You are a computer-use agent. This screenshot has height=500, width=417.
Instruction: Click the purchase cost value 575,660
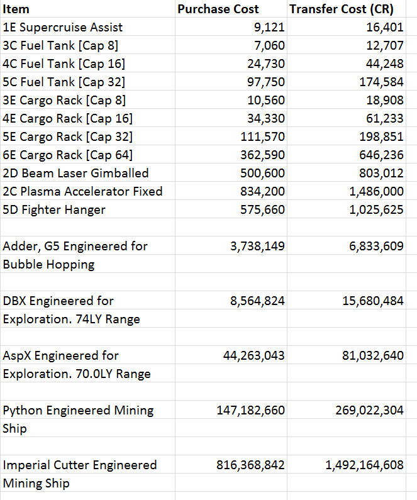[x=262, y=209]
